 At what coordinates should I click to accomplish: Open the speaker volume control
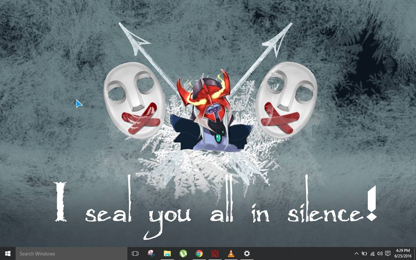pyautogui.click(x=380, y=253)
